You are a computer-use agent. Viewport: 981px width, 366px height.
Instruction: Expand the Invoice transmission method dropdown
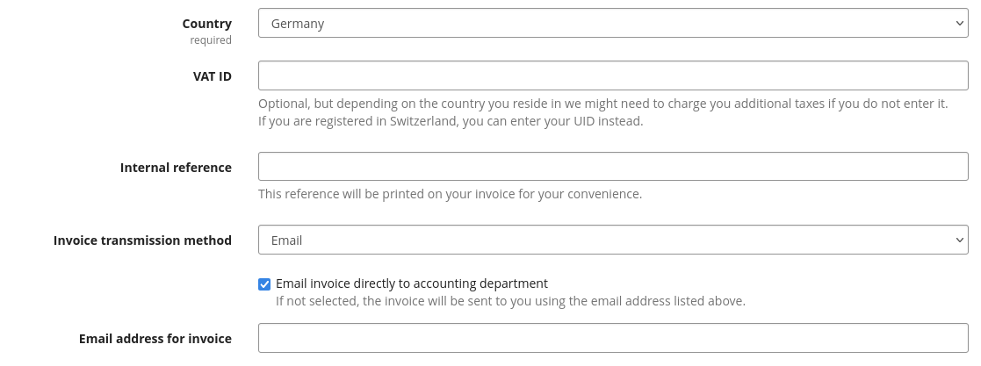click(x=612, y=240)
